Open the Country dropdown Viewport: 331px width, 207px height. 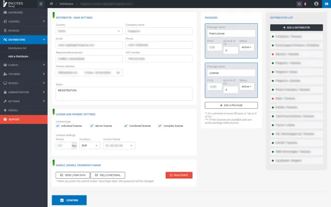click(x=89, y=31)
